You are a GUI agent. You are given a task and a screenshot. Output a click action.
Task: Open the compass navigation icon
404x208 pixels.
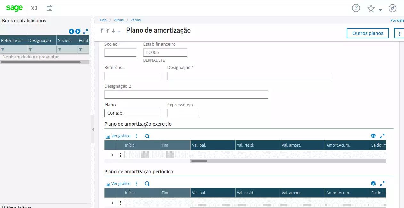pos(392,8)
